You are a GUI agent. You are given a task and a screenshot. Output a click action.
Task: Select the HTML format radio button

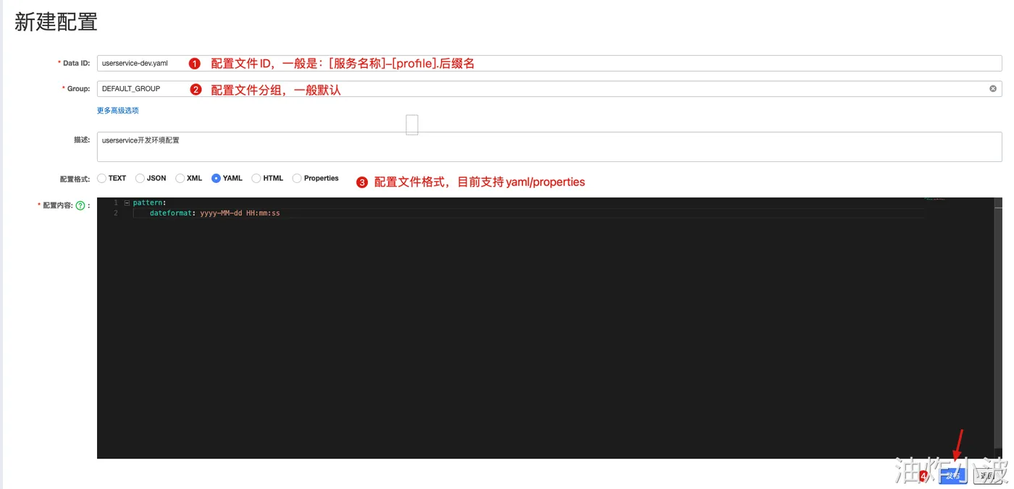[x=256, y=178]
